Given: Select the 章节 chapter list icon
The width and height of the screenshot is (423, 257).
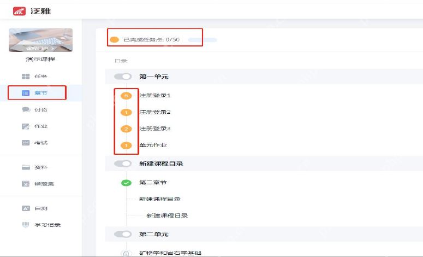Looking at the screenshot, I should click(26, 93).
